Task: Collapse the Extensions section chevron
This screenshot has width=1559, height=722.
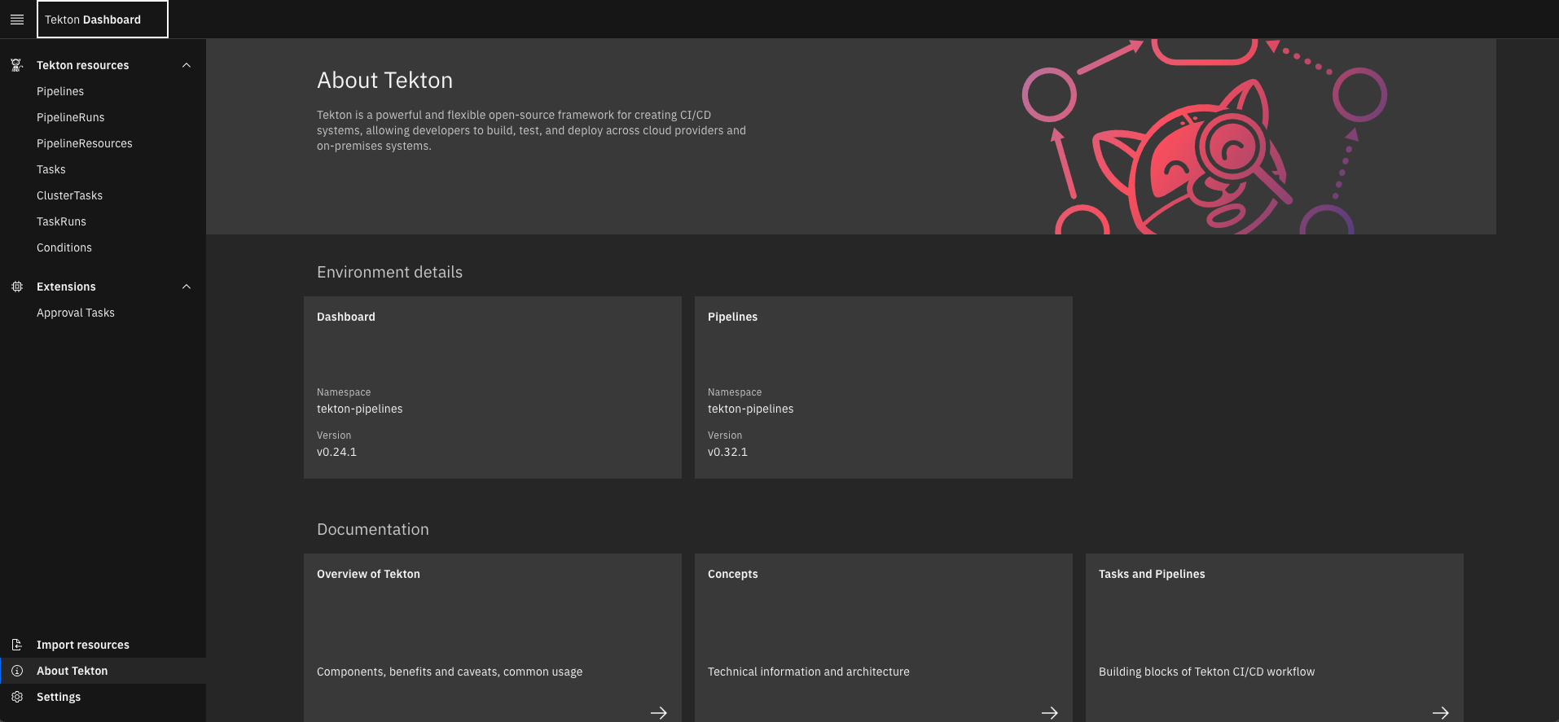Action: [187, 287]
